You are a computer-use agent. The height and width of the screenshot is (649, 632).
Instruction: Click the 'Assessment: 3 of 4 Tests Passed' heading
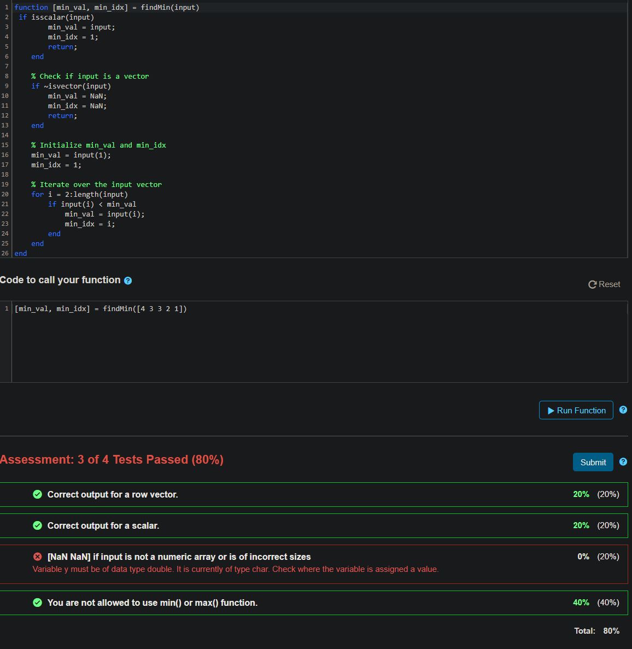112,460
